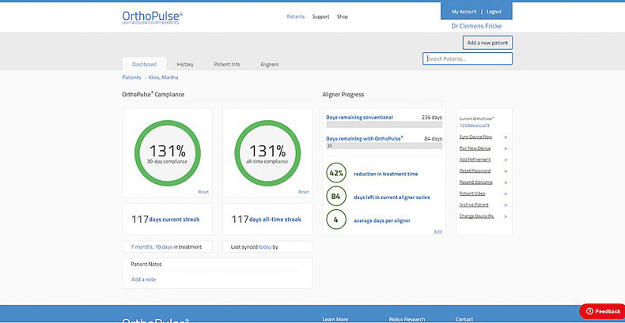Open the Patients menu in top navigation
625x323 pixels.
296,17
